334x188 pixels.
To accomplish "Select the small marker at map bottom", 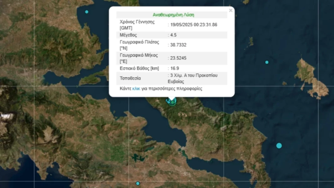I will coord(138,183).
